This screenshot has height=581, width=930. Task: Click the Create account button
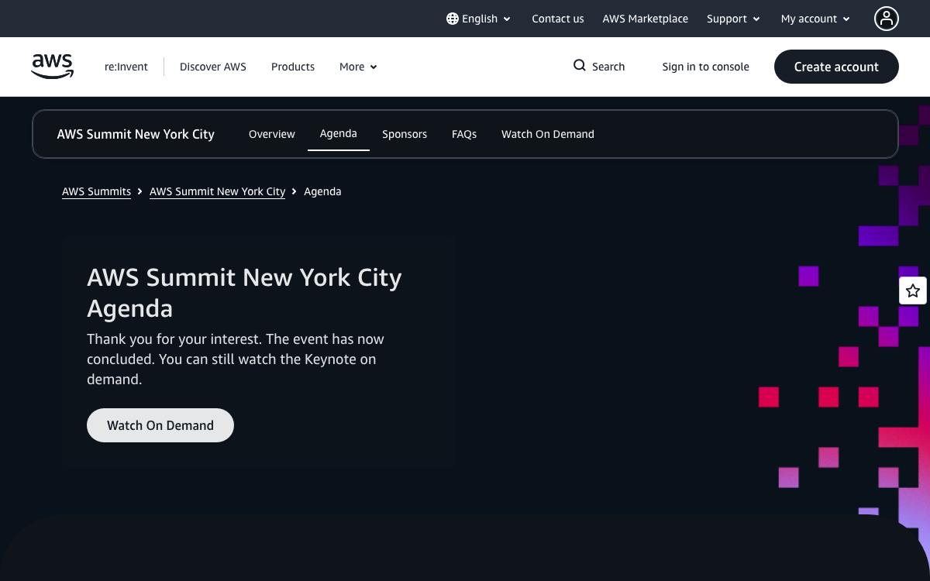click(836, 67)
